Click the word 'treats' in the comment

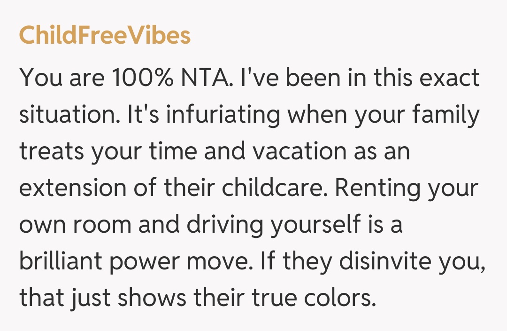(51, 152)
